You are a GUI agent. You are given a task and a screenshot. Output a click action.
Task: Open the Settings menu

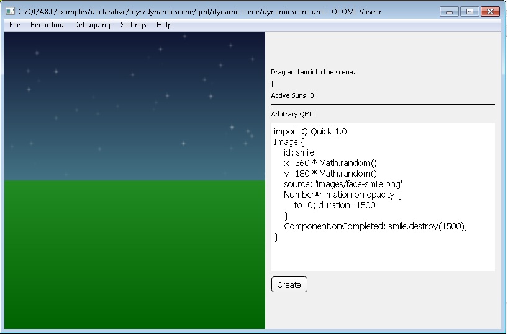(133, 25)
